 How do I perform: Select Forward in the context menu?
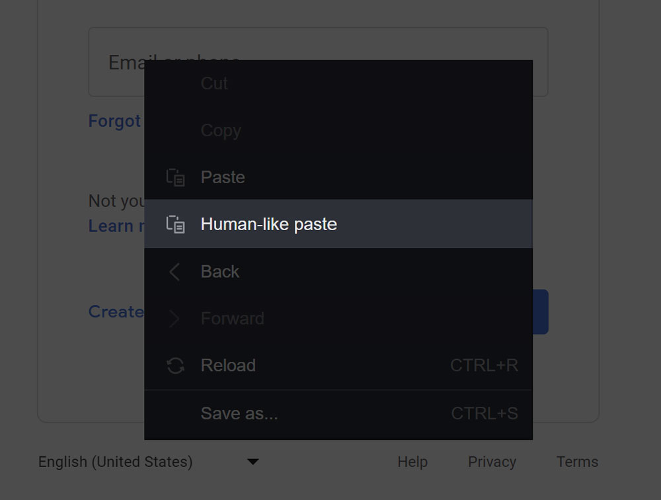(x=338, y=319)
